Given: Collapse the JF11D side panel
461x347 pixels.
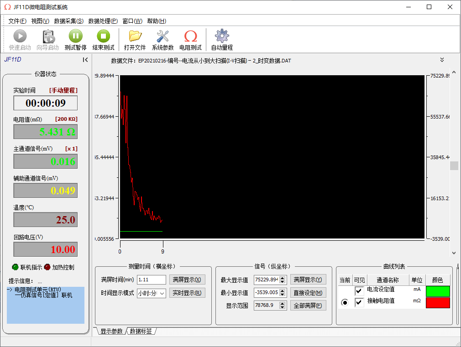Looking at the screenshot, I should pos(85,60).
